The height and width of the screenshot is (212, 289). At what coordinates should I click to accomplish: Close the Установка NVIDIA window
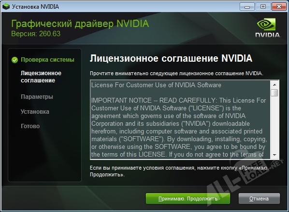279,7
